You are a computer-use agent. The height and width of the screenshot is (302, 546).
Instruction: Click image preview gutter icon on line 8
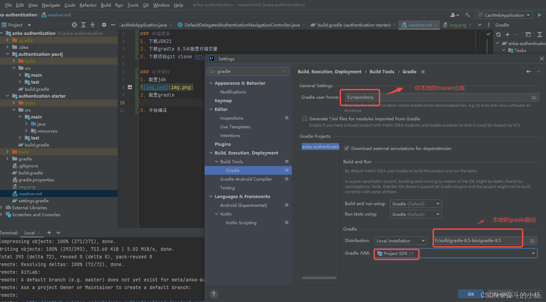click(x=130, y=87)
